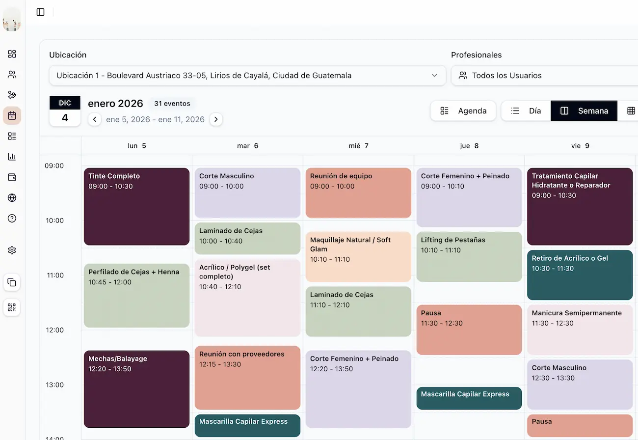Toggle the sidebar panel icon
The image size is (638, 440).
41,12
